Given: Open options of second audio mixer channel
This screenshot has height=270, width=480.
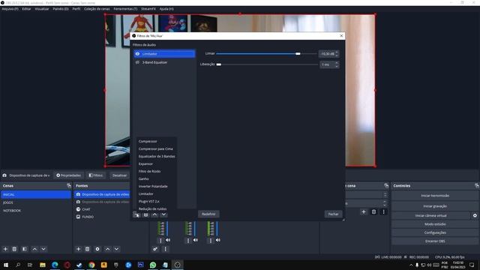Looking at the screenshot, I should (x=188, y=241).
